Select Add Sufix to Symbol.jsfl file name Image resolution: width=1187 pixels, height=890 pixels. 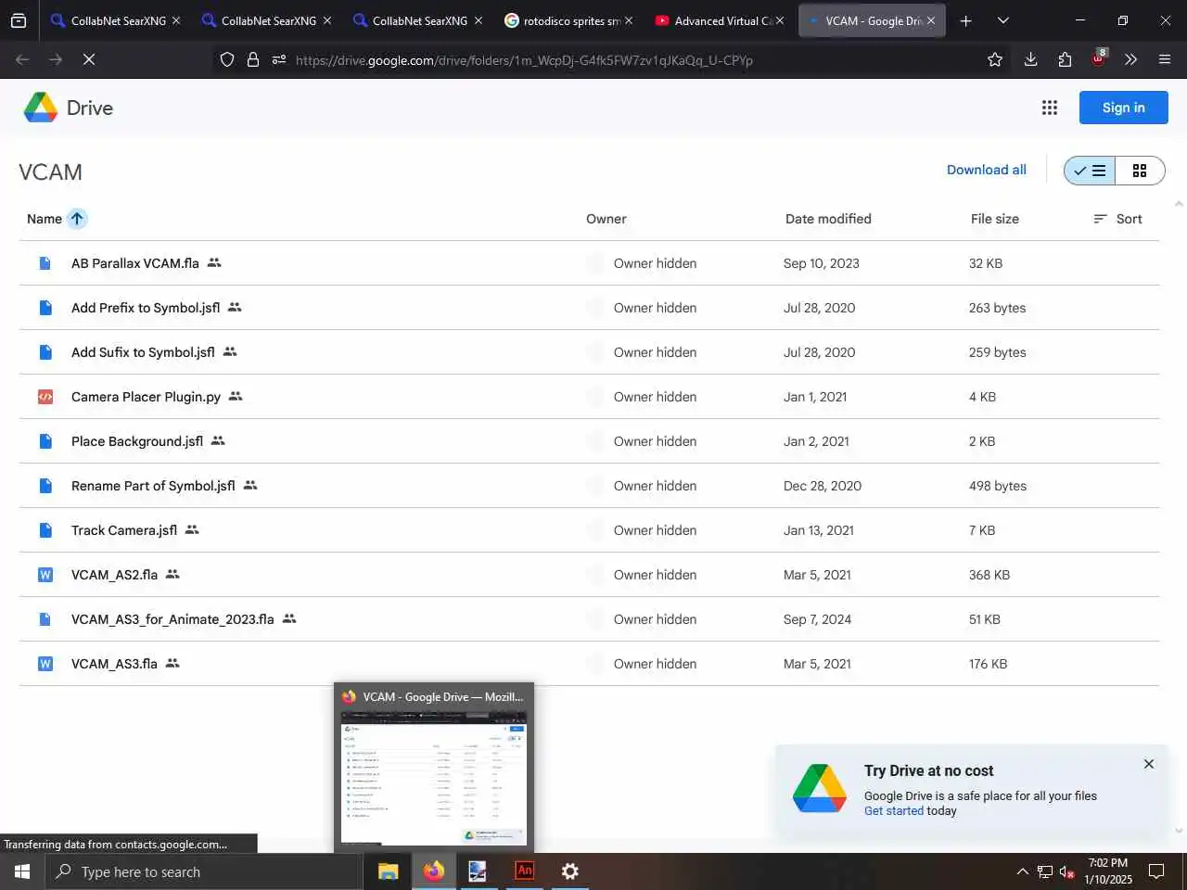(x=143, y=352)
